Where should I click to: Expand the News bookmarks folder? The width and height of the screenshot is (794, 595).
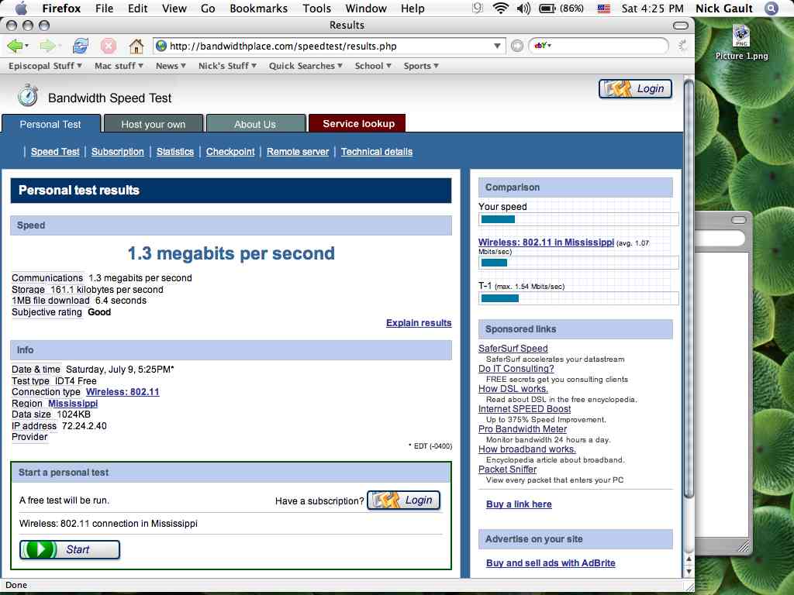pyautogui.click(x=171, y=66)
